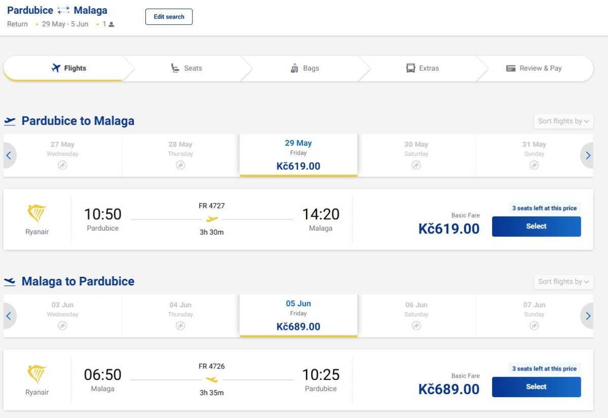Screen dimensions: 608x418
Task: Click the no-flight icon under 04 Jun
Action: click(x=180, y=325)
